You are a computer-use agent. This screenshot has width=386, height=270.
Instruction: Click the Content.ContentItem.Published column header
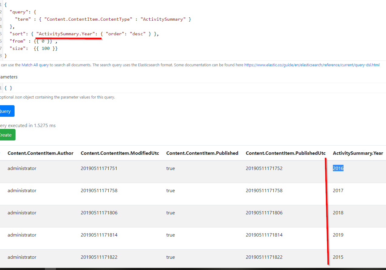(202, 153)
